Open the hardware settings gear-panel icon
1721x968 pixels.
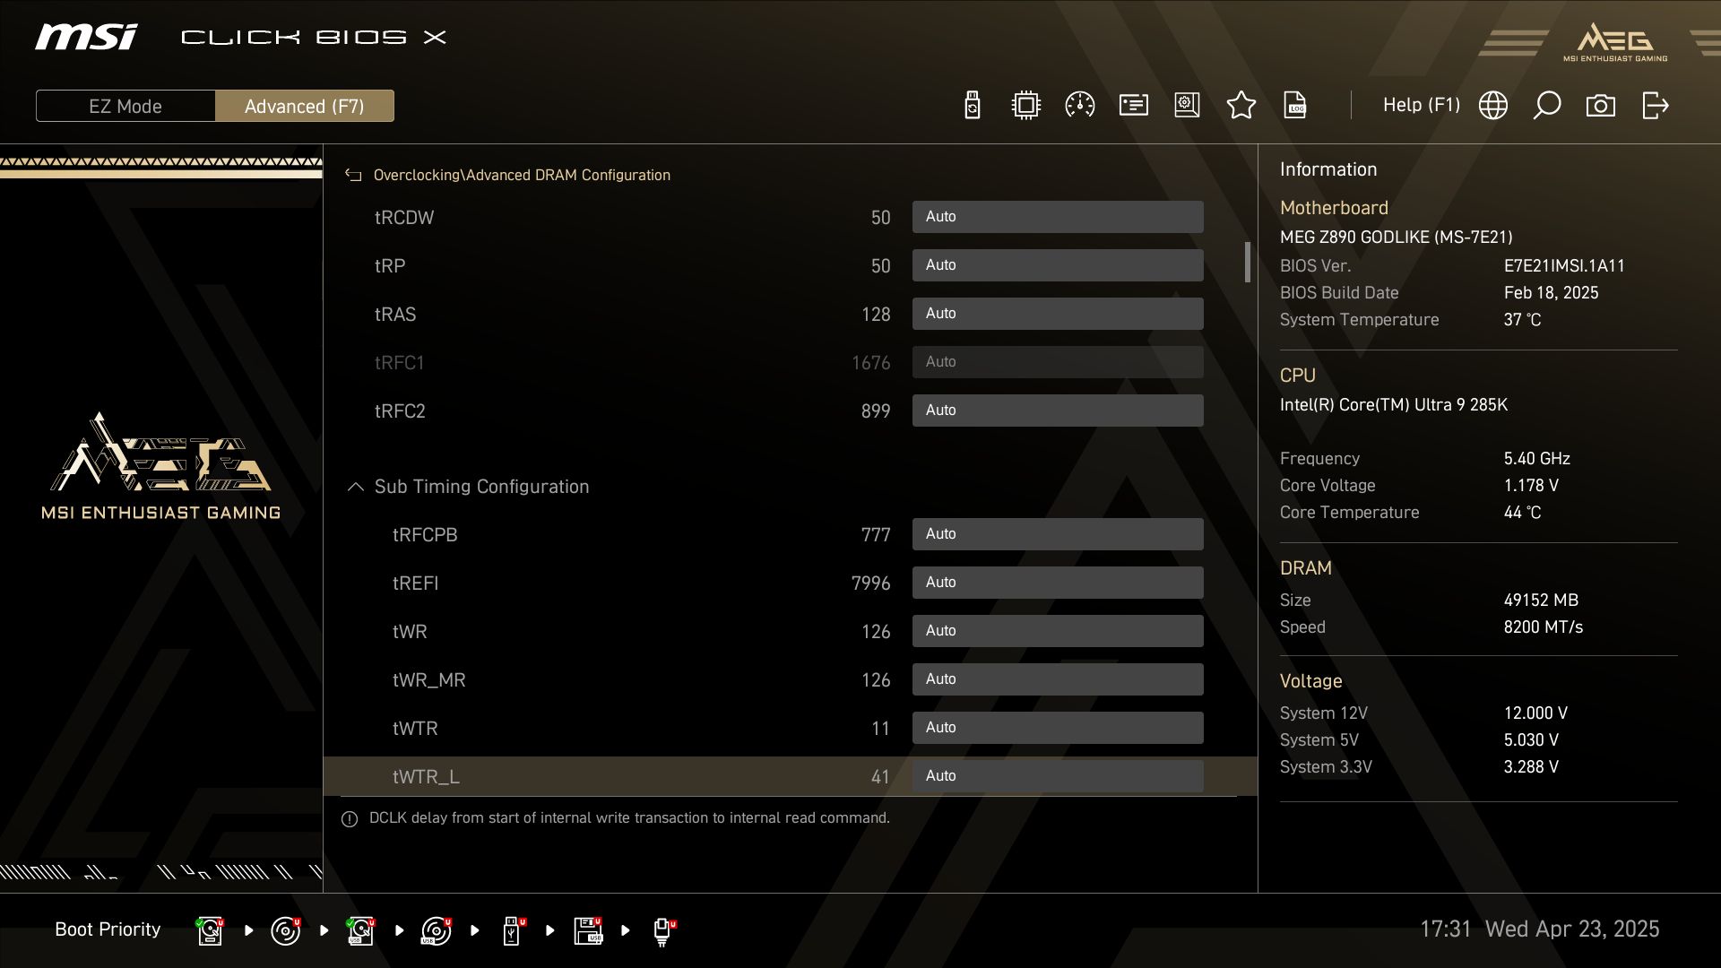point(1187,106)
